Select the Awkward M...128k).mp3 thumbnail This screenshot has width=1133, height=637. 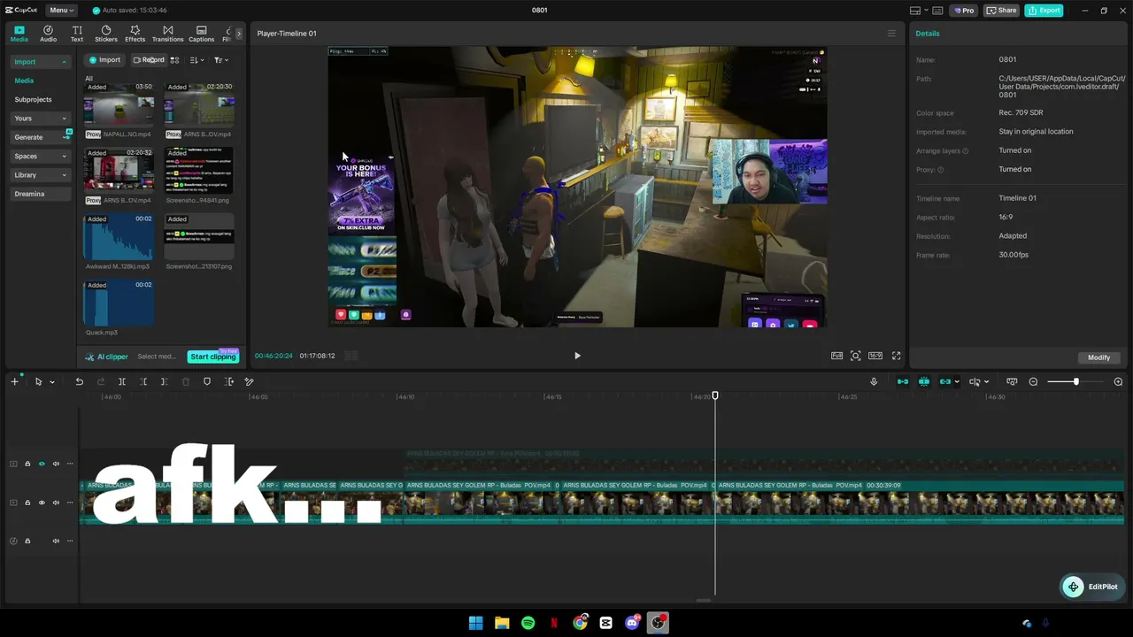119,237
